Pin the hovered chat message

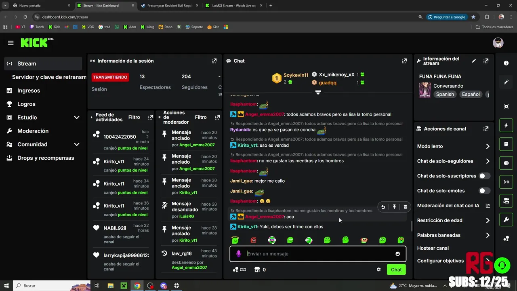[x=394, y=207]
